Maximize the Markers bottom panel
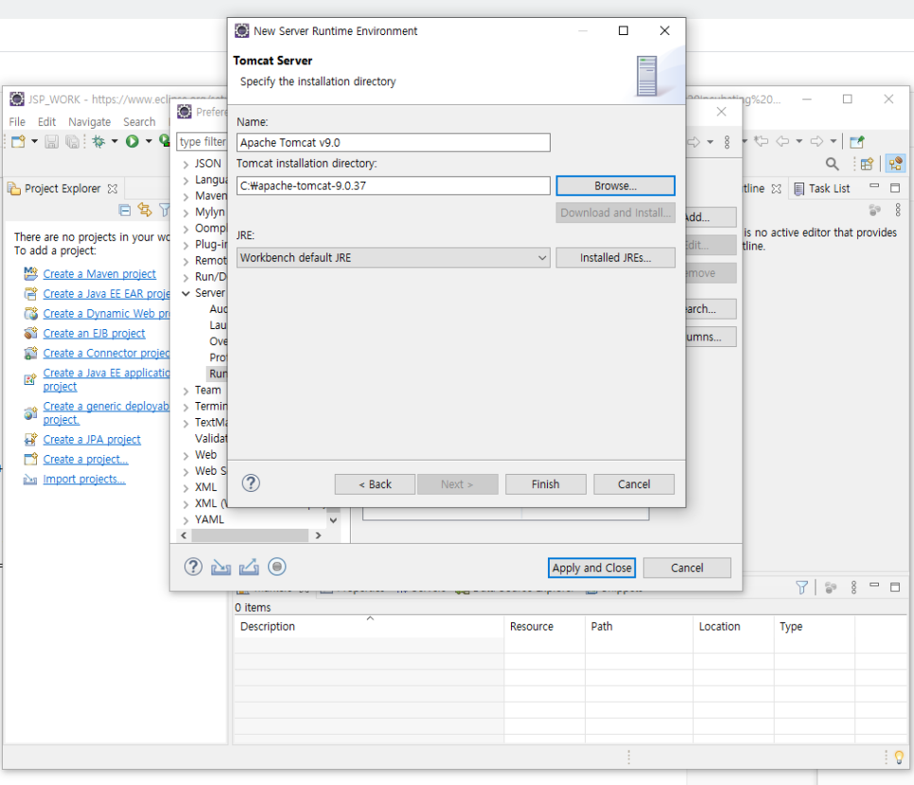The image size is (914, 785). [895, 587]
